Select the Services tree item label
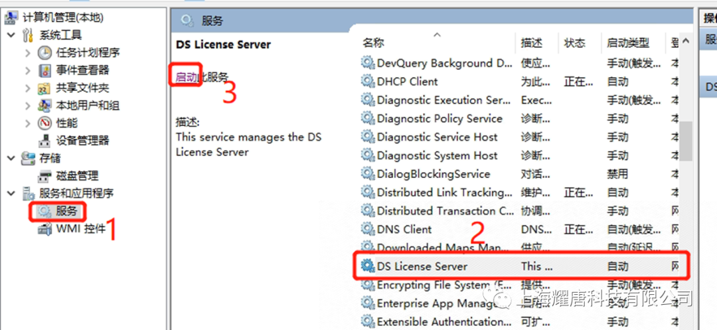This screenshot has width=717, height=330. (x=67, y=211)
